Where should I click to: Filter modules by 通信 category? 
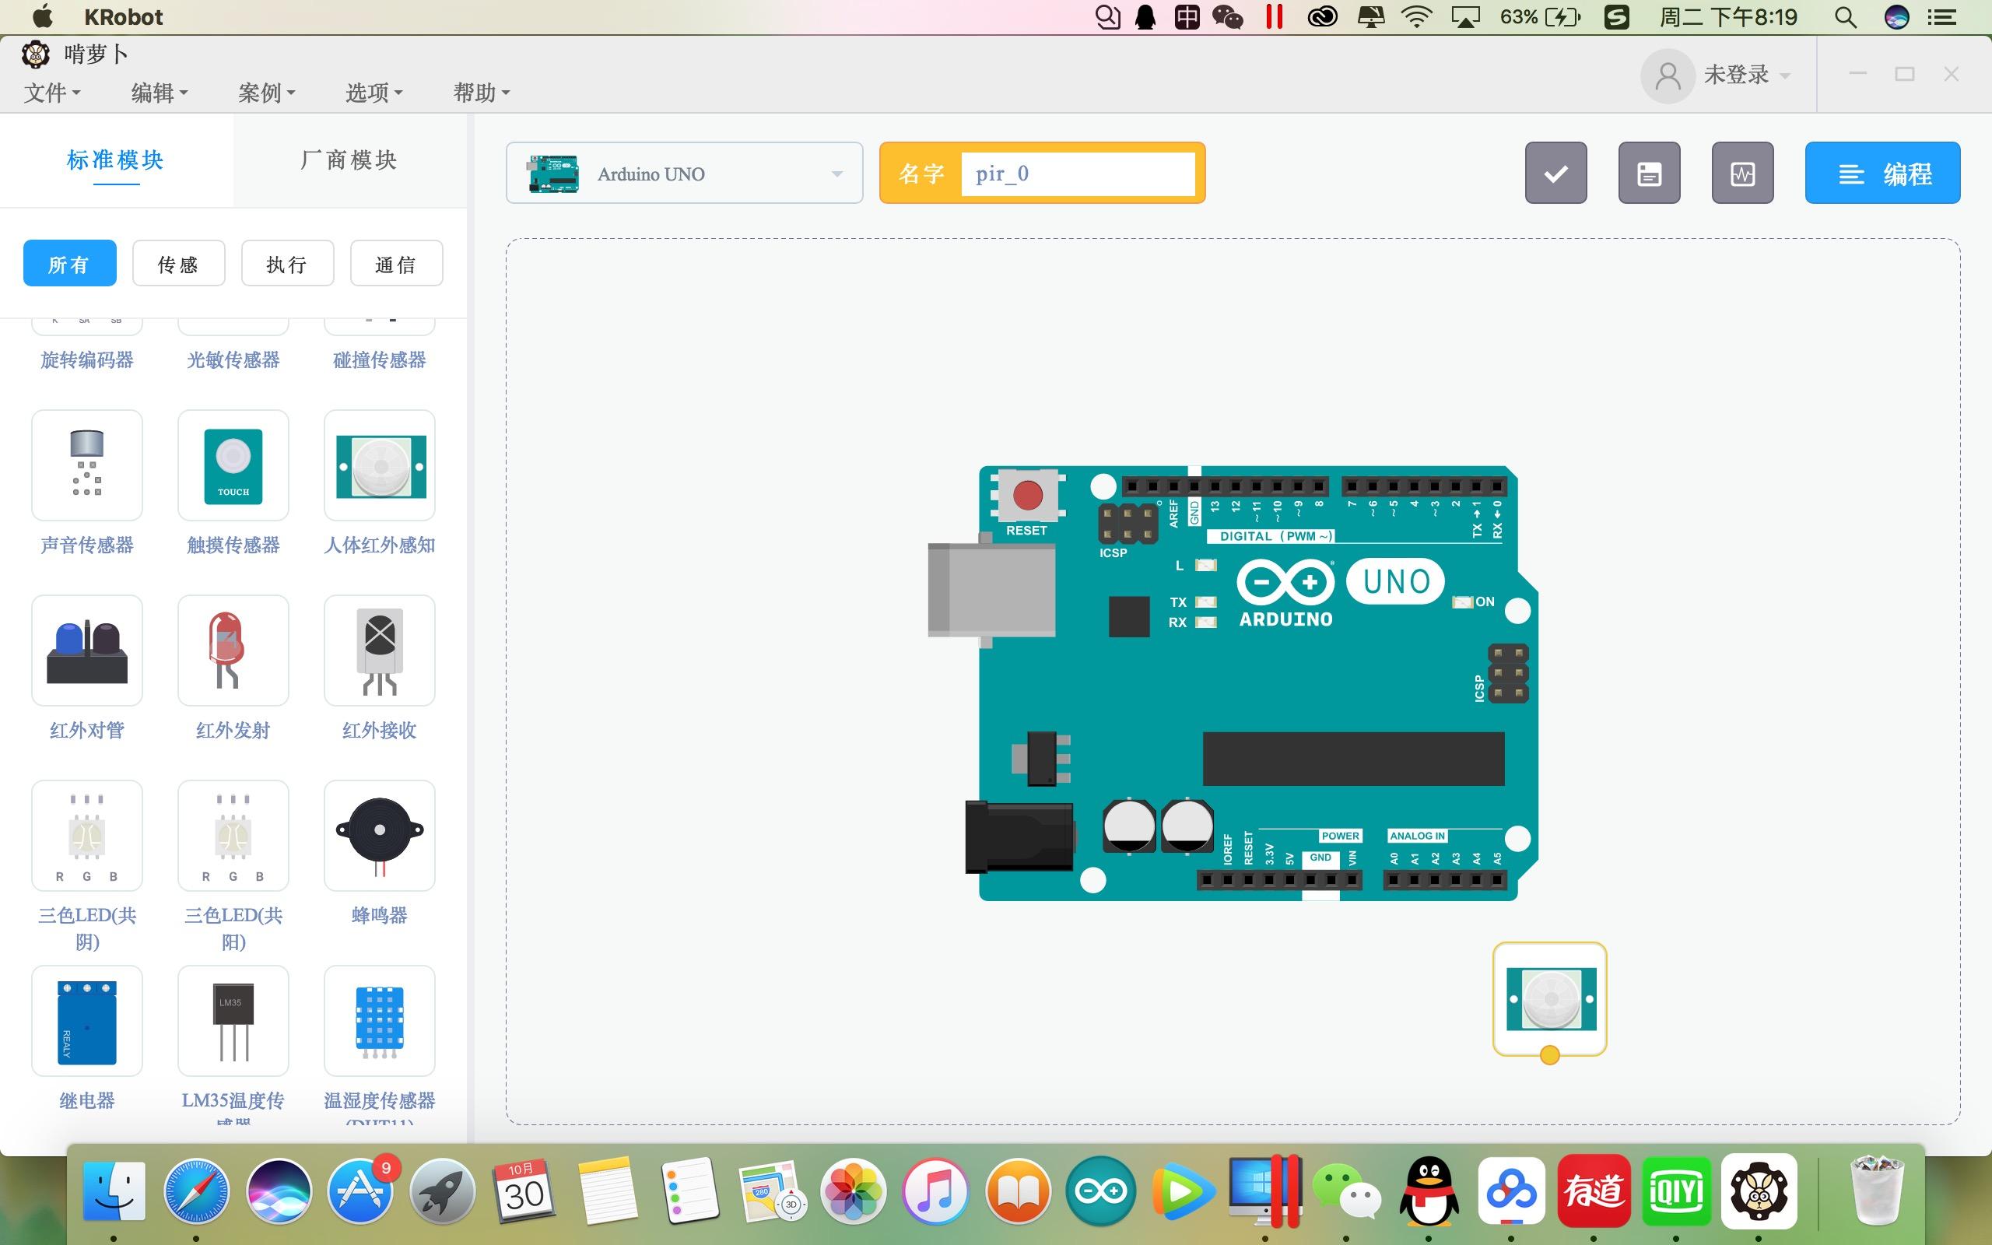pos(396,265)
